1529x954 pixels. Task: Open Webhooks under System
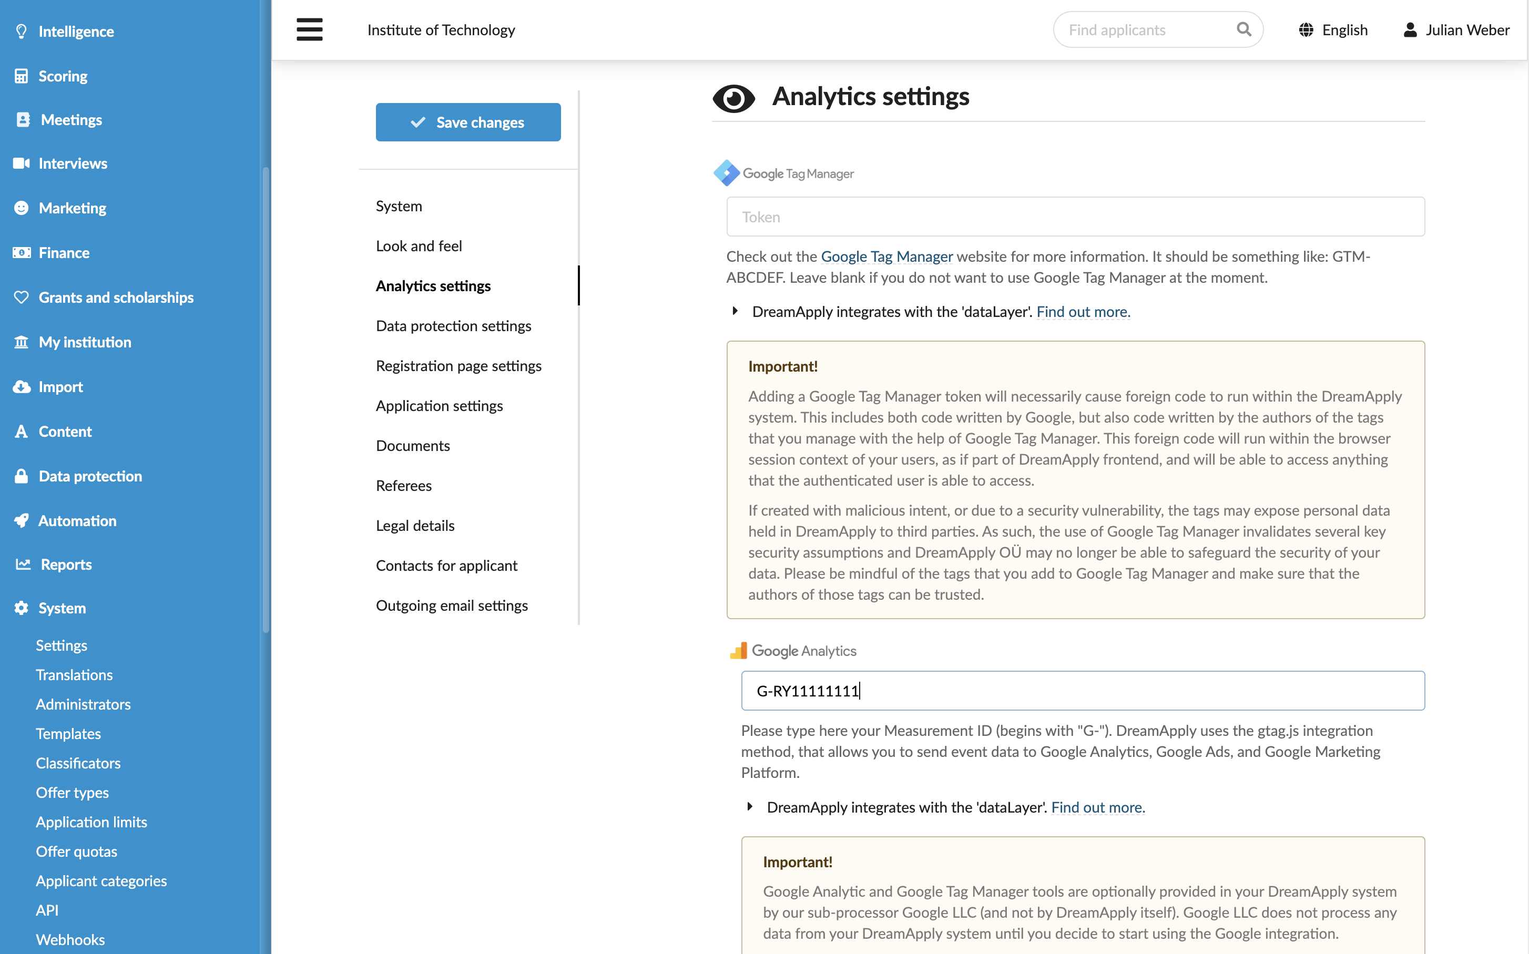[70, 939]
